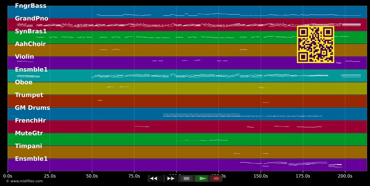Select the Ensmble1 label just below Violin
This screenshot has height=186, width=370.
tap(31, 69)
